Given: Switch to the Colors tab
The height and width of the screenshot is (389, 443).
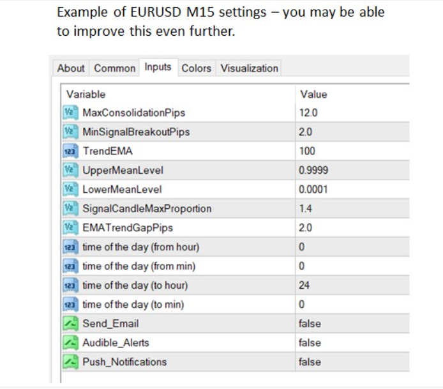Looking at the screenshot, I should click(x=196, y=68).
